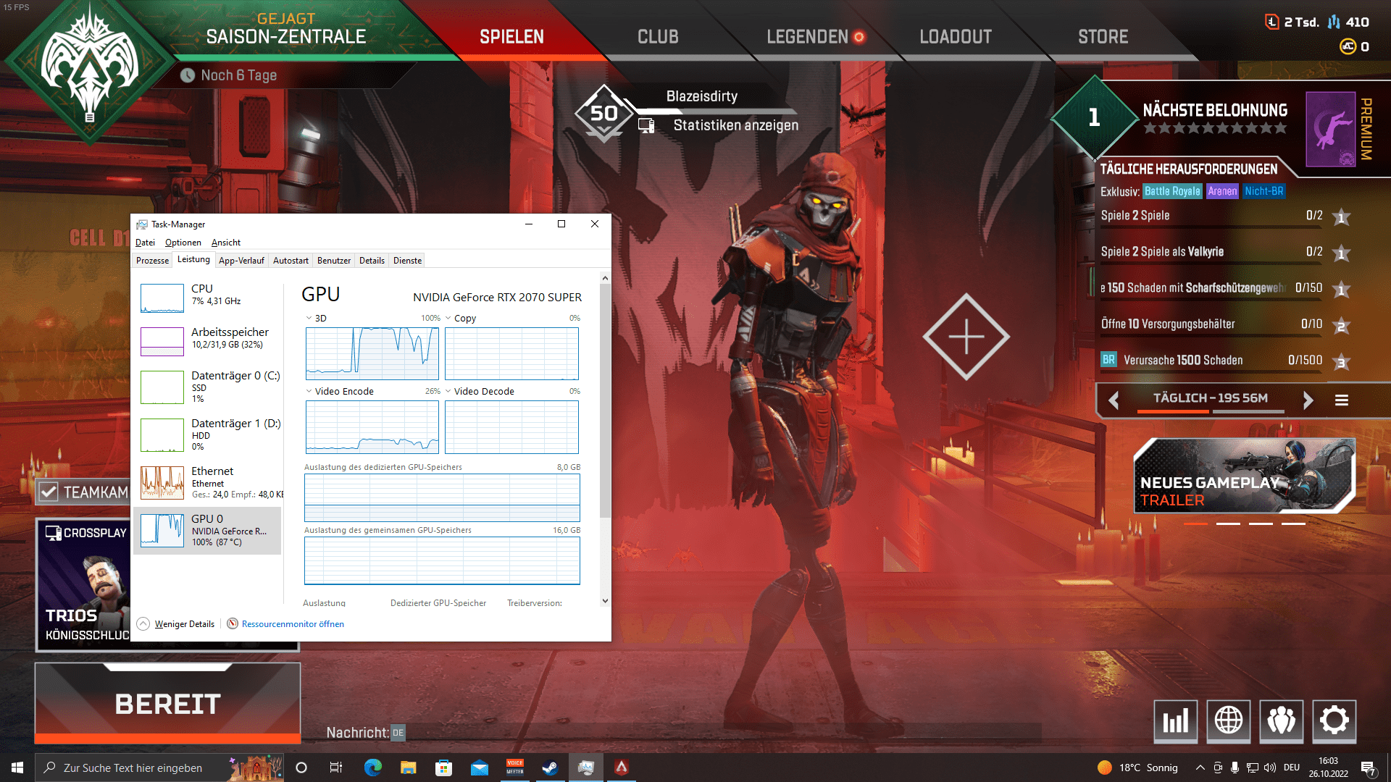Show previous challenge set with left arrow
This screenshot has height=782, width=1391.
point(1114,400)
